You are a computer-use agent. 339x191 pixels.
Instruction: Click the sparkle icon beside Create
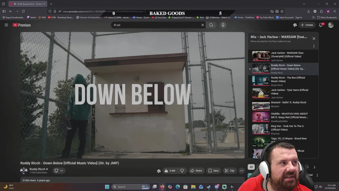pos(295,25)
